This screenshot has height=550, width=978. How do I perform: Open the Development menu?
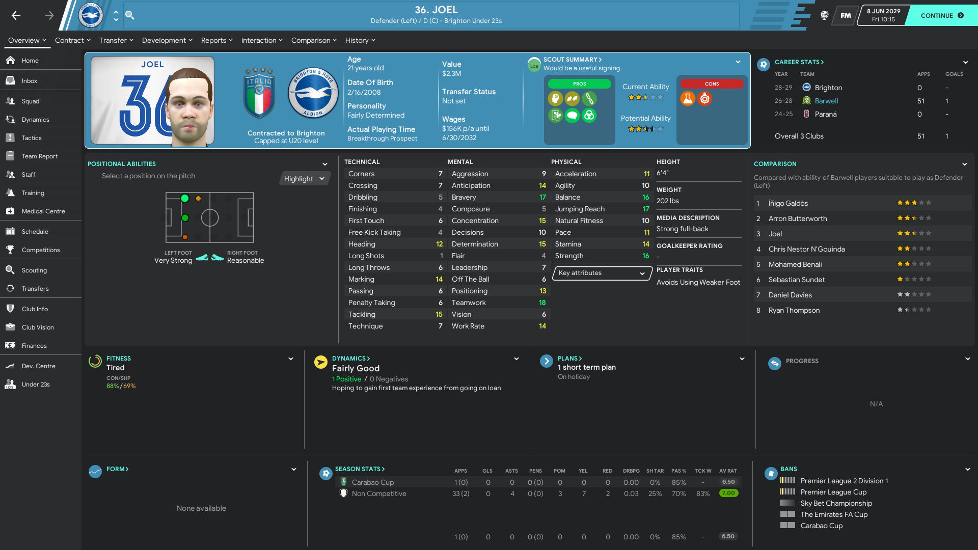[167, 40]
